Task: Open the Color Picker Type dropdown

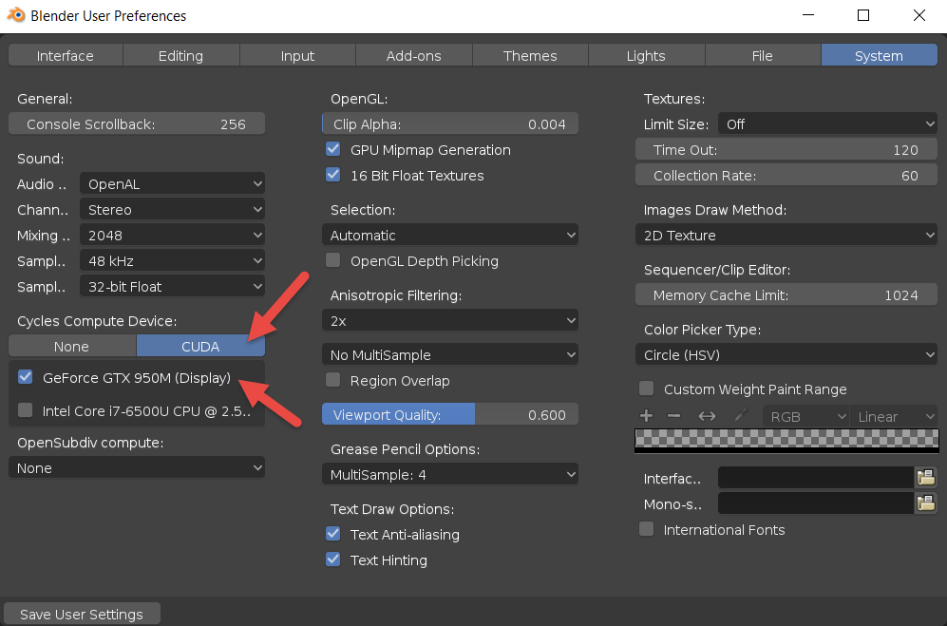Action: click(786, 354)
